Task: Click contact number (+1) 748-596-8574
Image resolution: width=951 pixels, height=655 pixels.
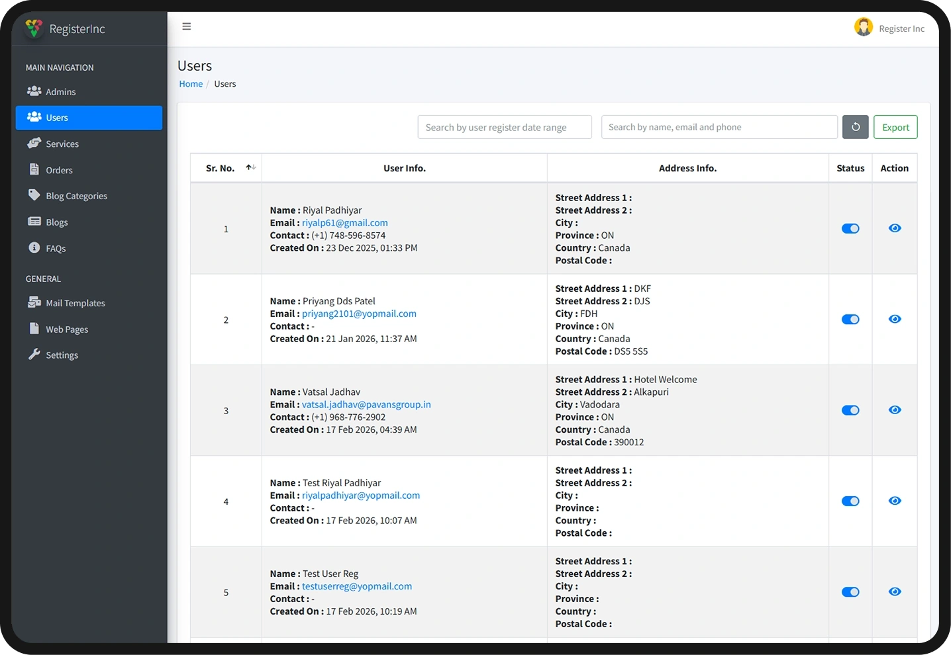Action: tap(348, 236)
